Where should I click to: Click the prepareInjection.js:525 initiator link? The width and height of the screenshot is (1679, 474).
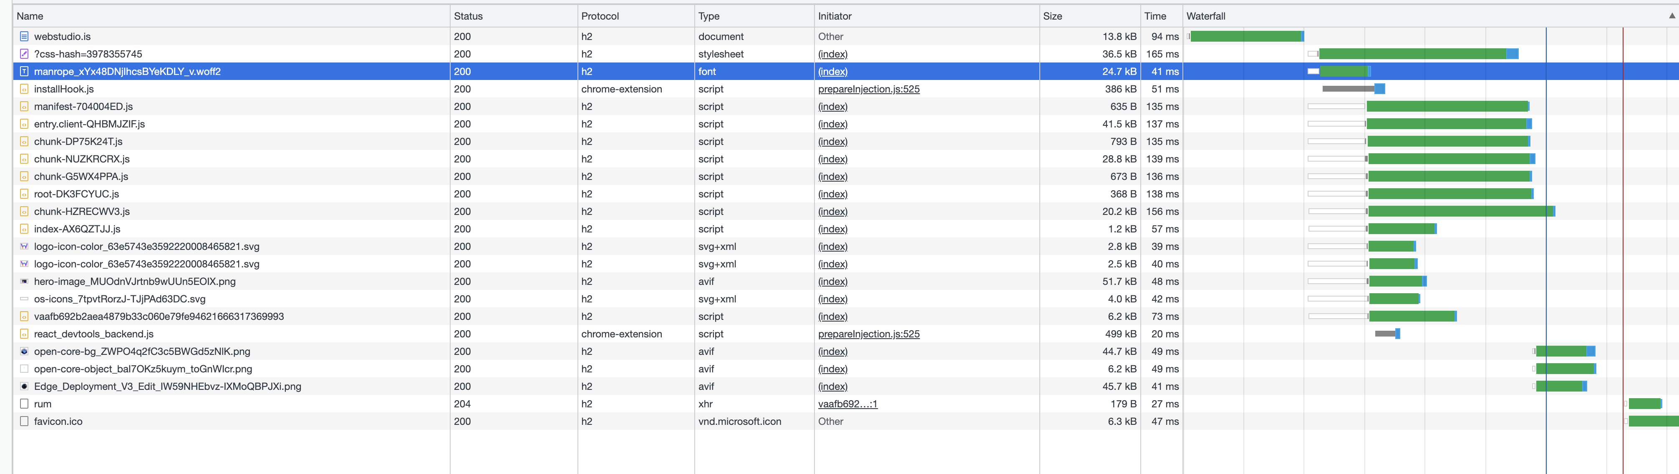869,89
